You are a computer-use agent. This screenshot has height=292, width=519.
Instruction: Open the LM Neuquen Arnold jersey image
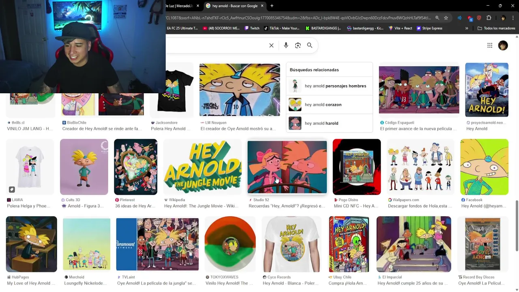pyautogui.click(x=240, y=90)
